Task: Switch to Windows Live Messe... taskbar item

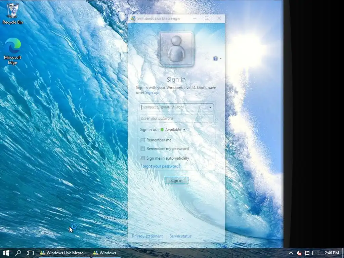Action: coord(63,253)
